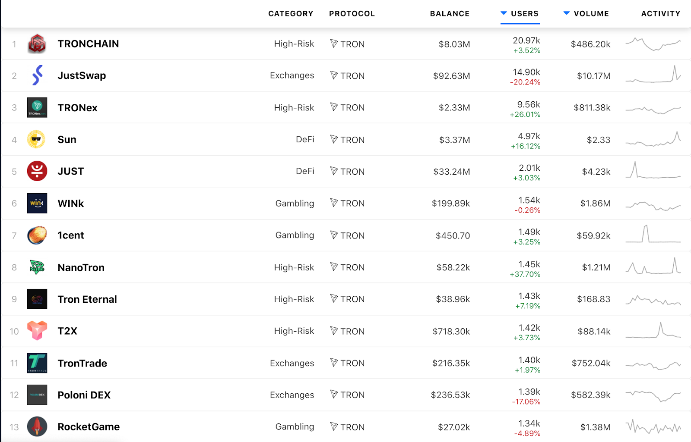The width and height of the screenshot is (691, 442).
Task: Click the TRONCHAIN red logo icon
Action: pos(37,44)
